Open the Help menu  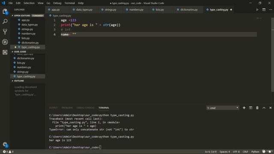(80, 3)
